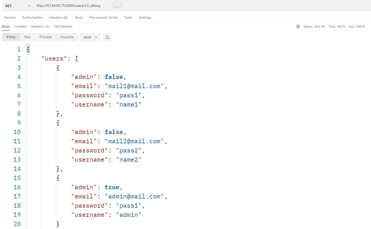Click the response Size: 540 B indicator
This screenshot has width=371, height=229.
tap(357, 26)
